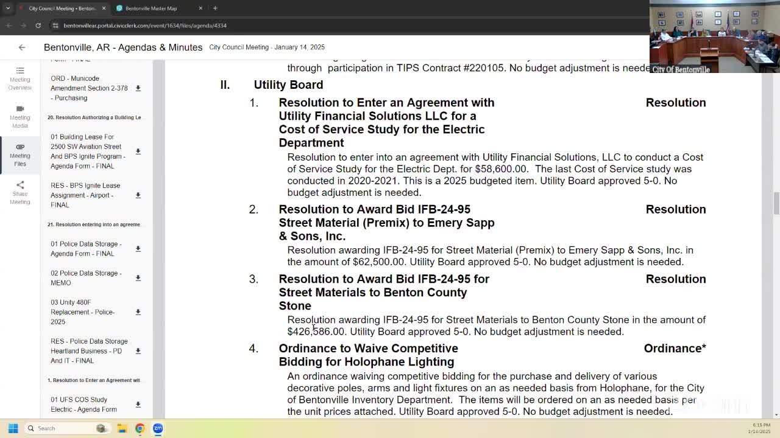This screenshot has width=780, height=438.
Task: Download 03 Unity 480F Replacement file
Action: click(x=138, y=312)
